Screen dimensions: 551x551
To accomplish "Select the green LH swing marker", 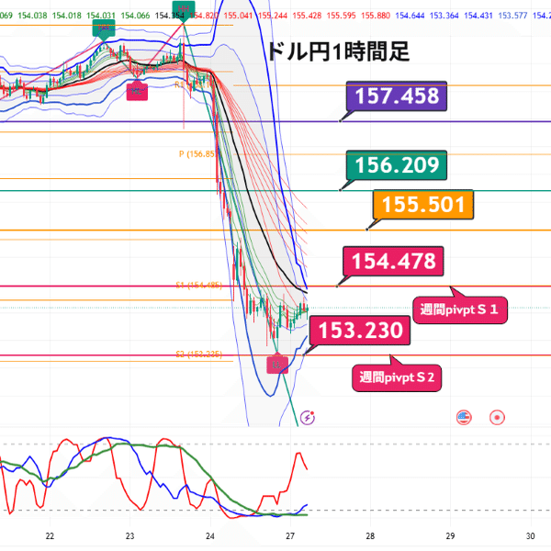I will pyautogui.click(x=104, y=29).
